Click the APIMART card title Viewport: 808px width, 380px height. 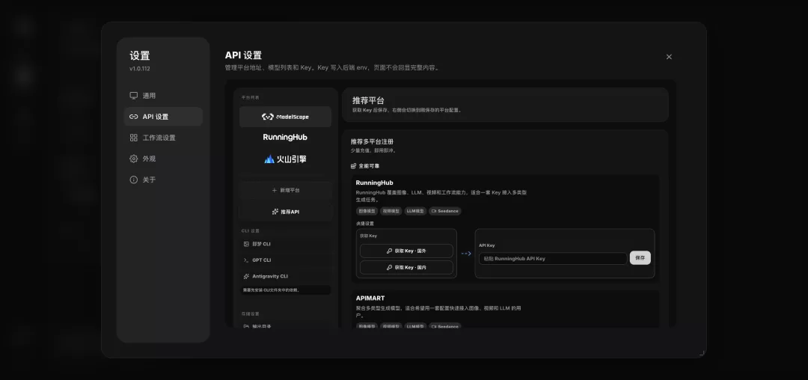(370, 298)
